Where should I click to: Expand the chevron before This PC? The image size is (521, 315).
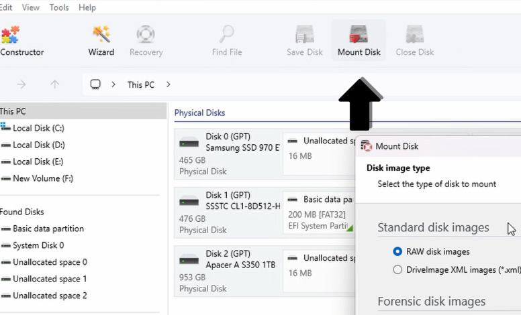coord(113,84)
